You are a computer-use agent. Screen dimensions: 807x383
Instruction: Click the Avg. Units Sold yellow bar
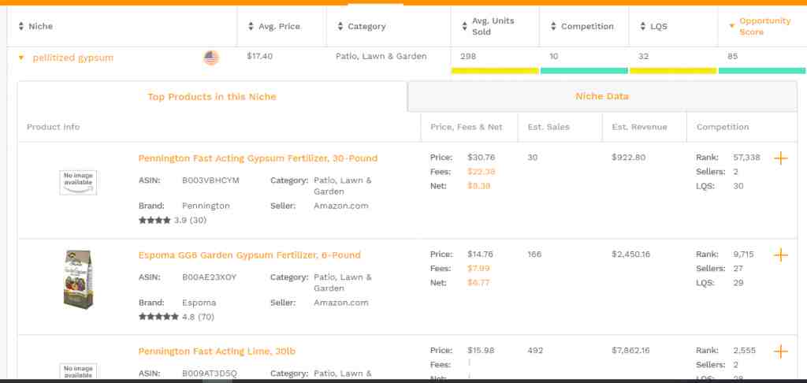pos(495,71)
